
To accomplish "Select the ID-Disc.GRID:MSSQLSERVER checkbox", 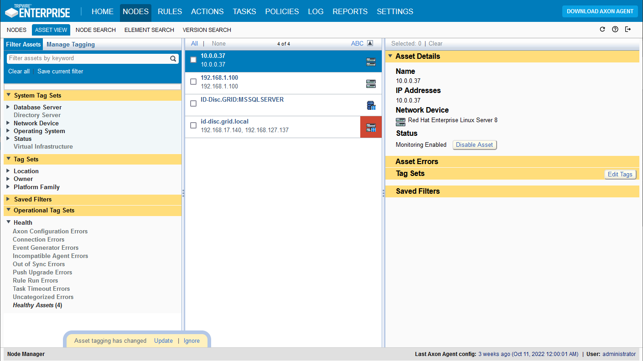I will coord(193,103).
